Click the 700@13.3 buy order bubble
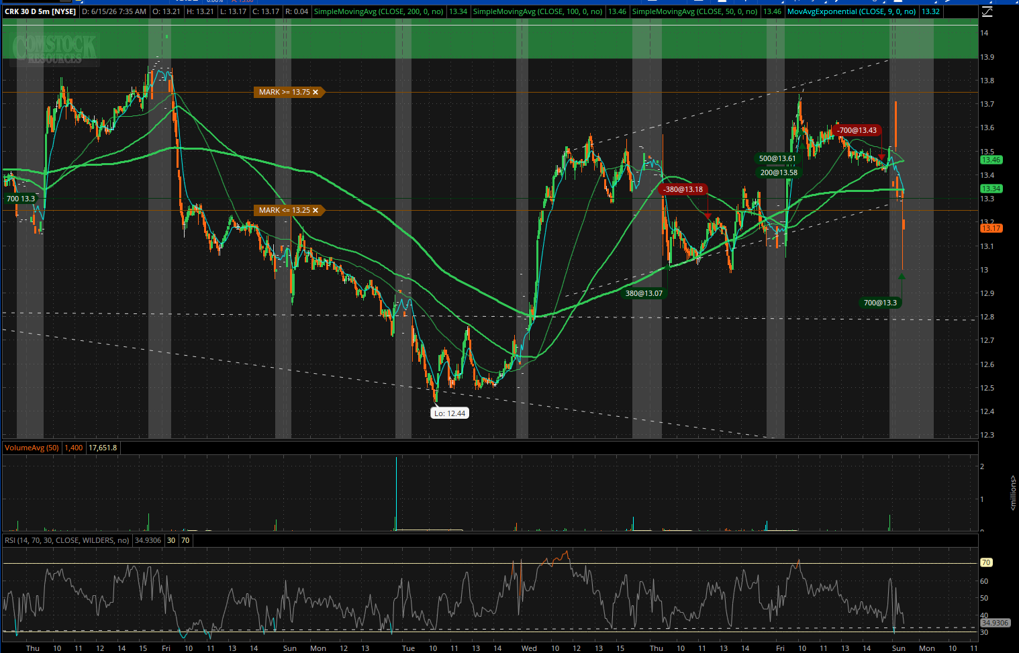 point(880,303)
